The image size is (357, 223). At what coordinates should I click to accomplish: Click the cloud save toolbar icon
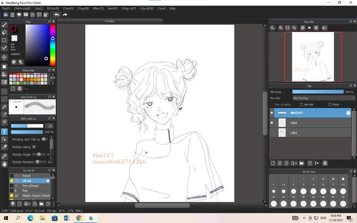click(x=6, y=15)
